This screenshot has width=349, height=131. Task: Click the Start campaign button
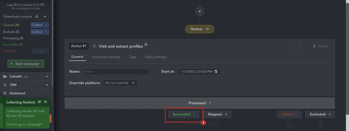pyautogui.click(x=26, y=64)
